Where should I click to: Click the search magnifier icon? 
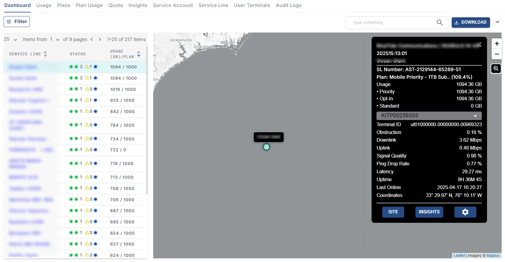coord(440,22)
